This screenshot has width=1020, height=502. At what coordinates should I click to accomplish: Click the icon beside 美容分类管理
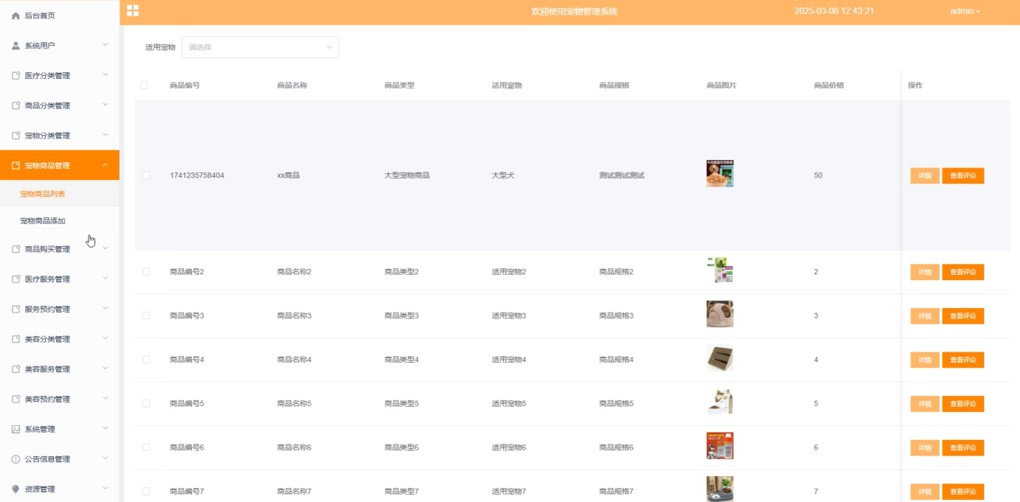tap(15, 339)
